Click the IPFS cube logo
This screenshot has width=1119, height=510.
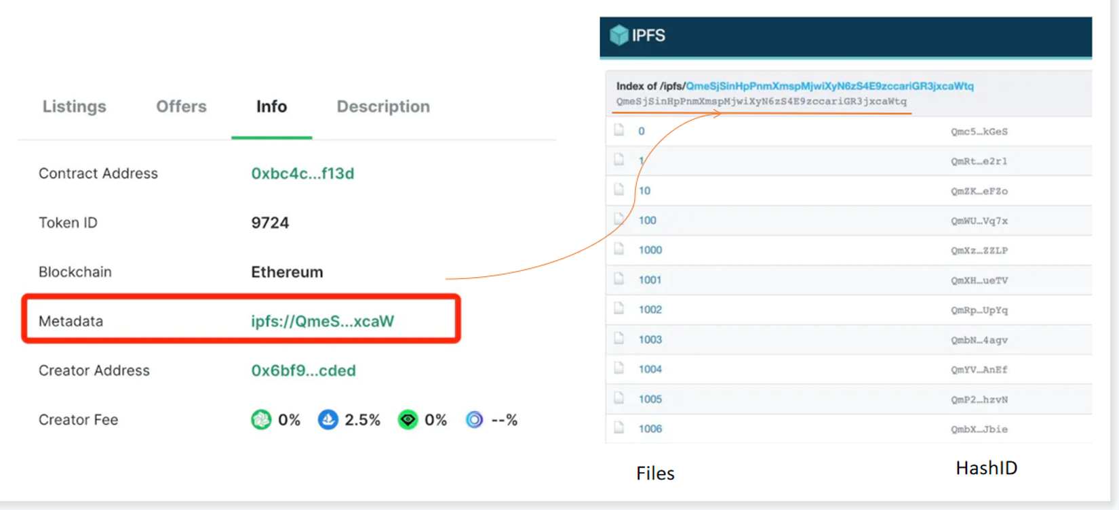coord(619,35)
